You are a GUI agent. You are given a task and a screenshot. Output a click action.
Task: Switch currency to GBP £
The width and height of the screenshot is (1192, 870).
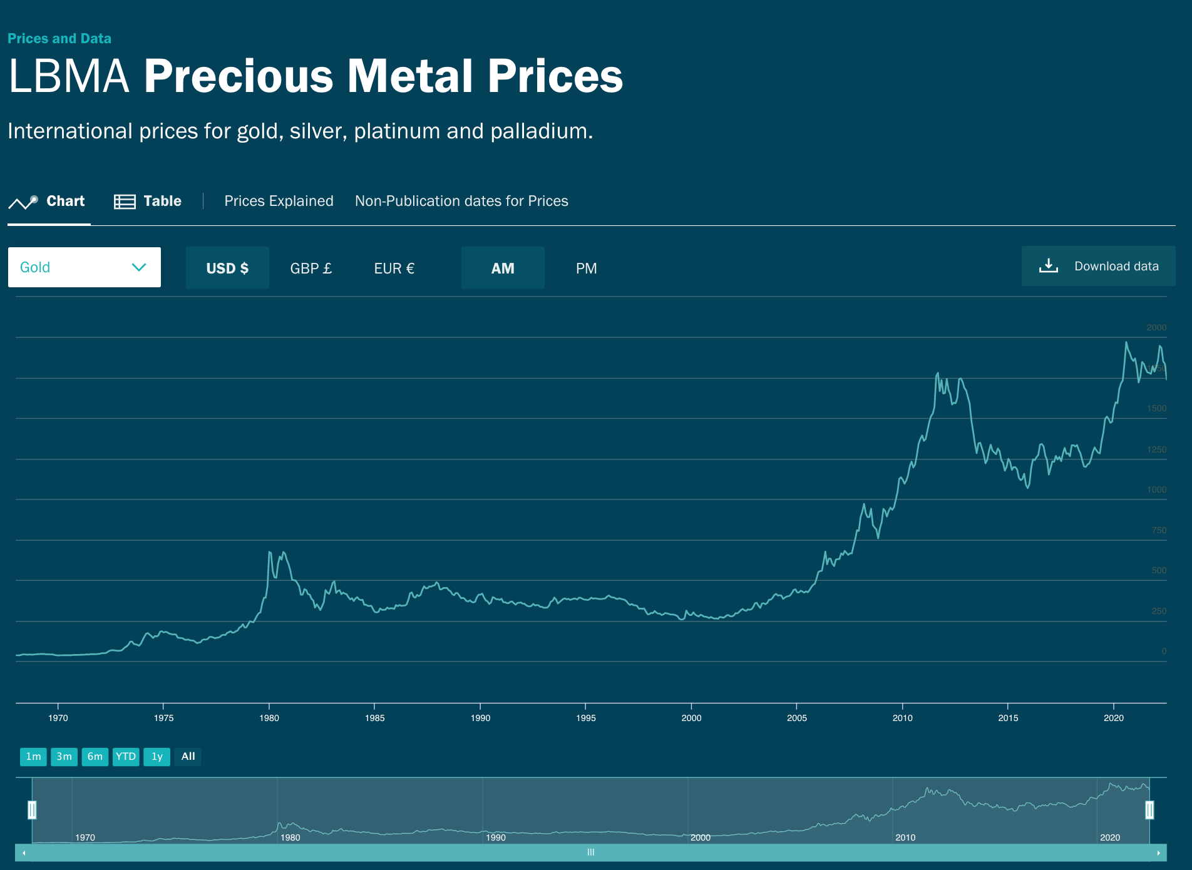click(x=311, y=268)
